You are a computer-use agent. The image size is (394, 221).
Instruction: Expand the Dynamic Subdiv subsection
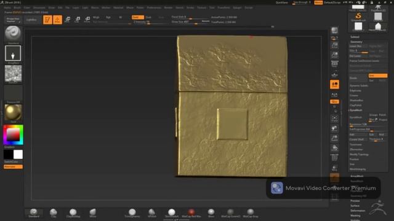pos(358,86)
